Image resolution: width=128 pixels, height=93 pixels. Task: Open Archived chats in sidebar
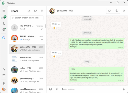click(4, 75)
